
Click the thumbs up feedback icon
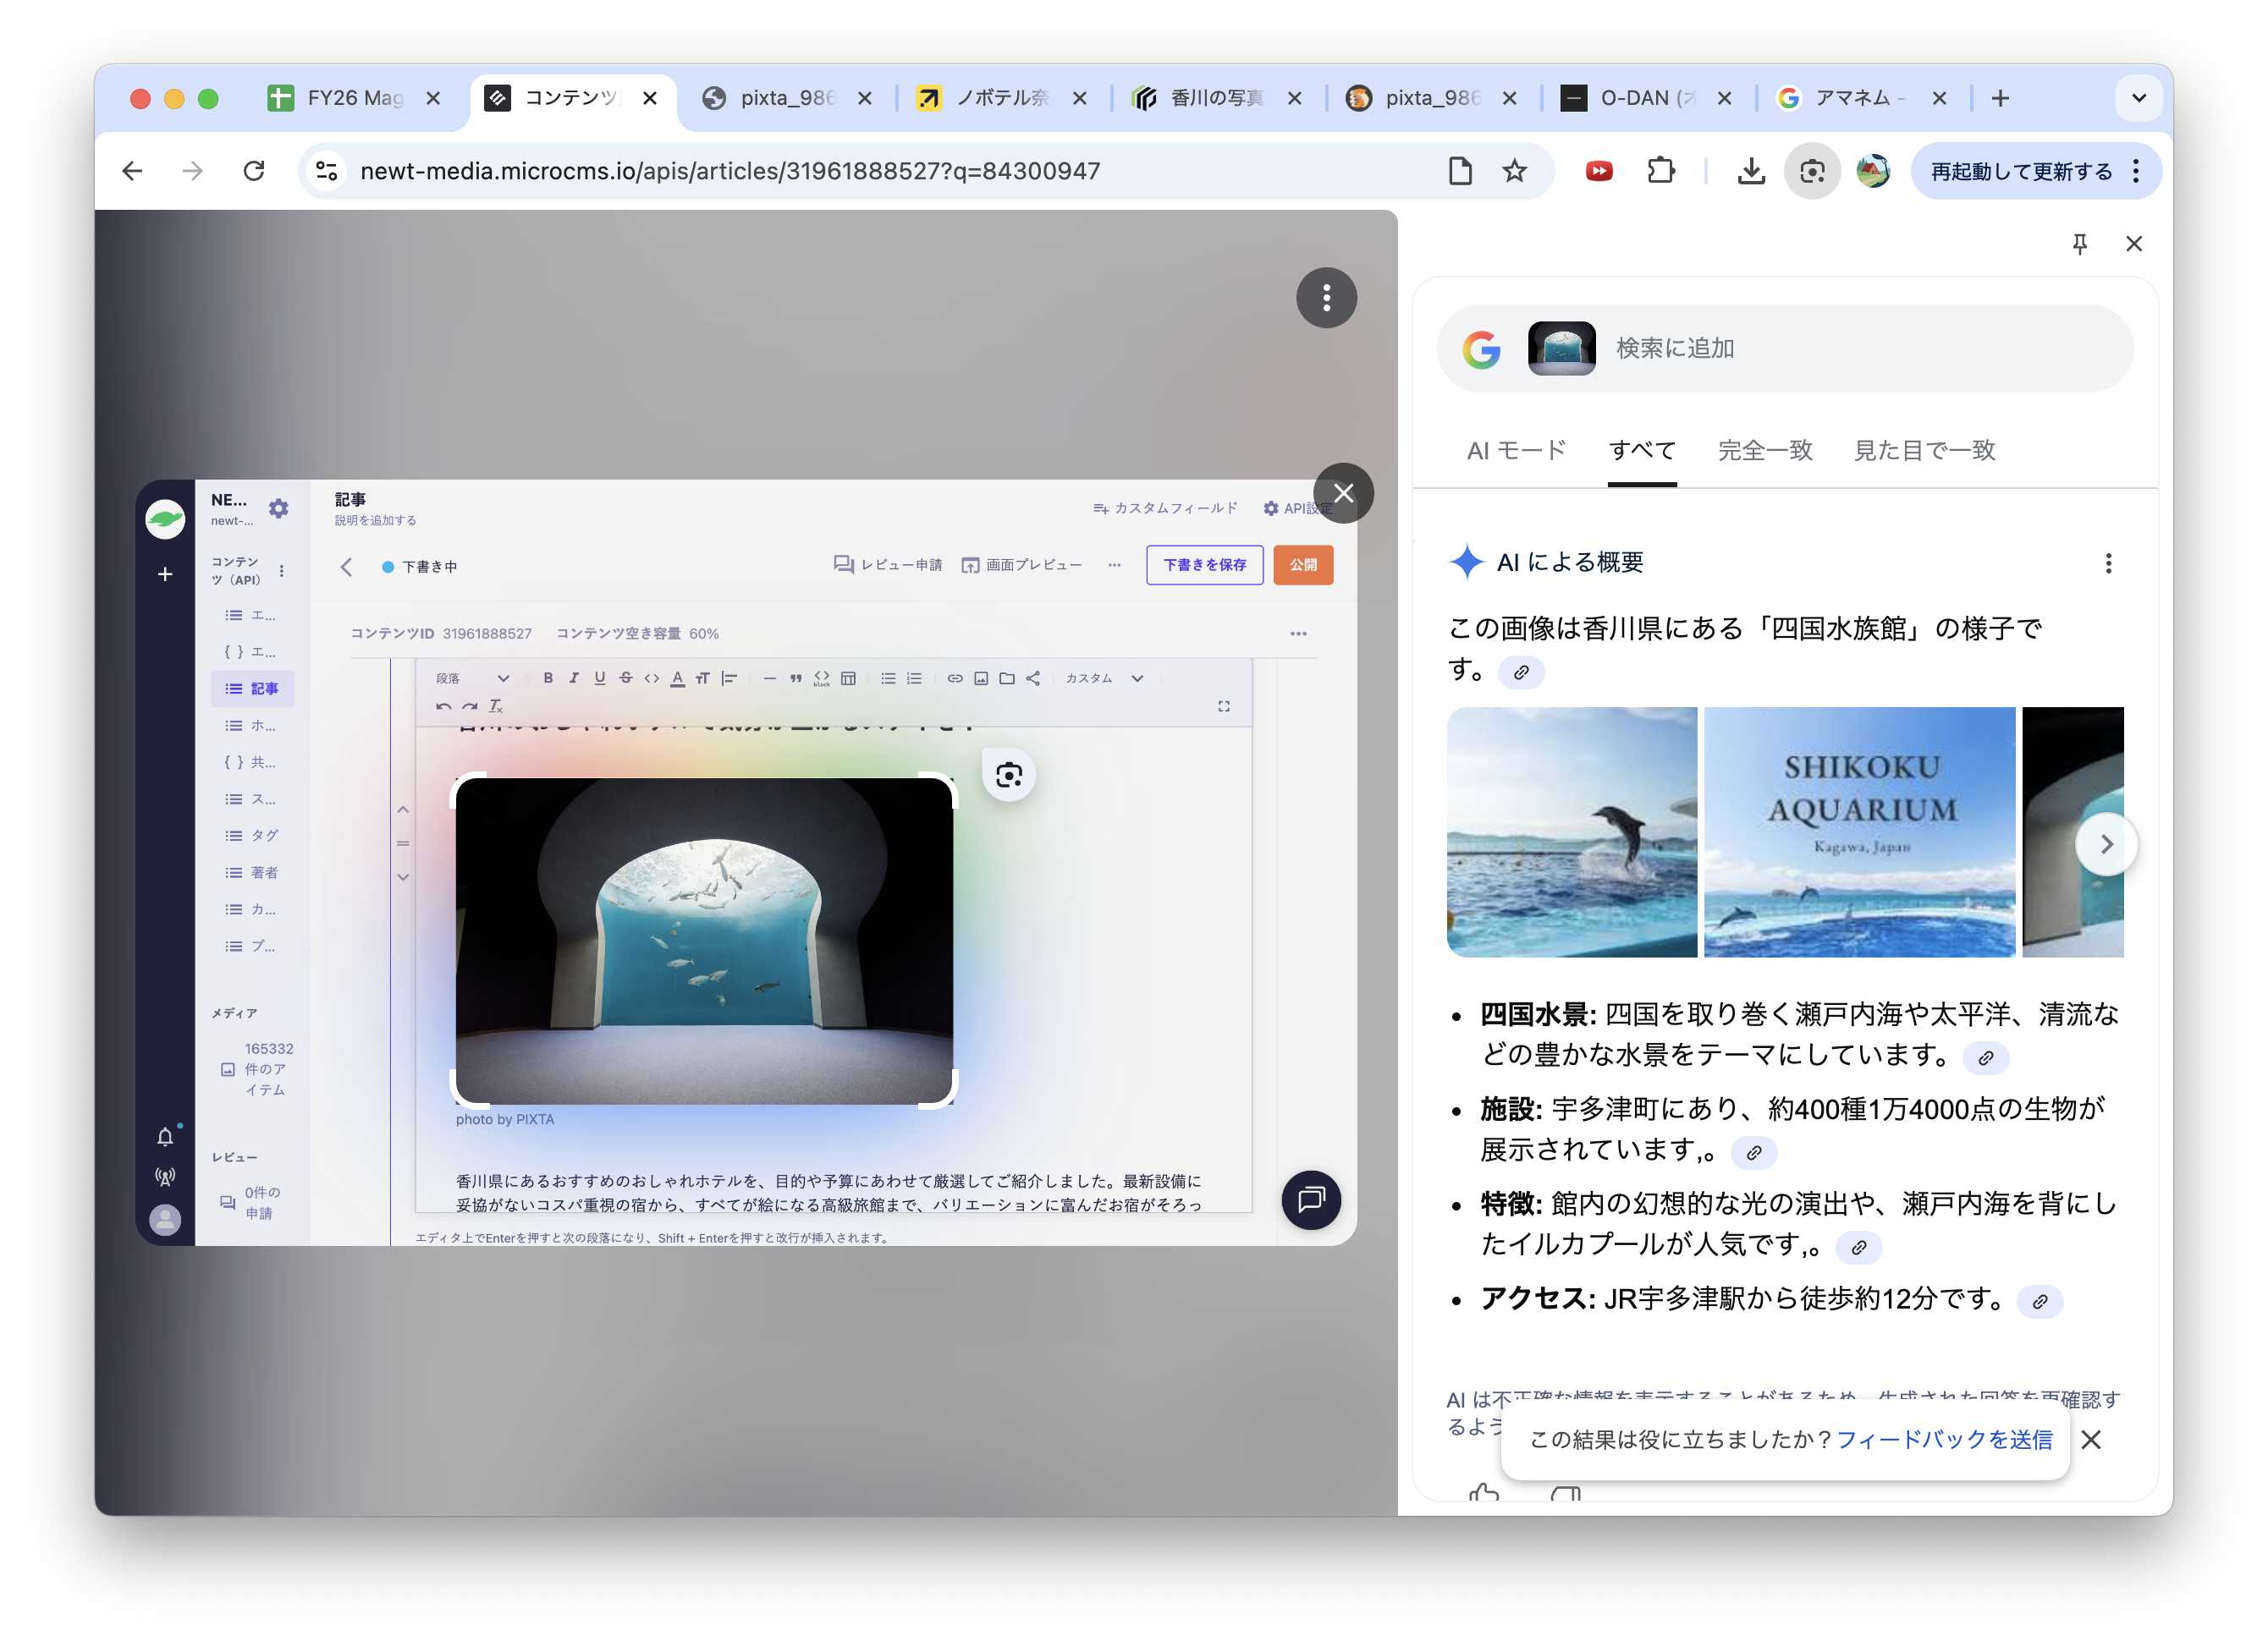tap(1484, 1493)
